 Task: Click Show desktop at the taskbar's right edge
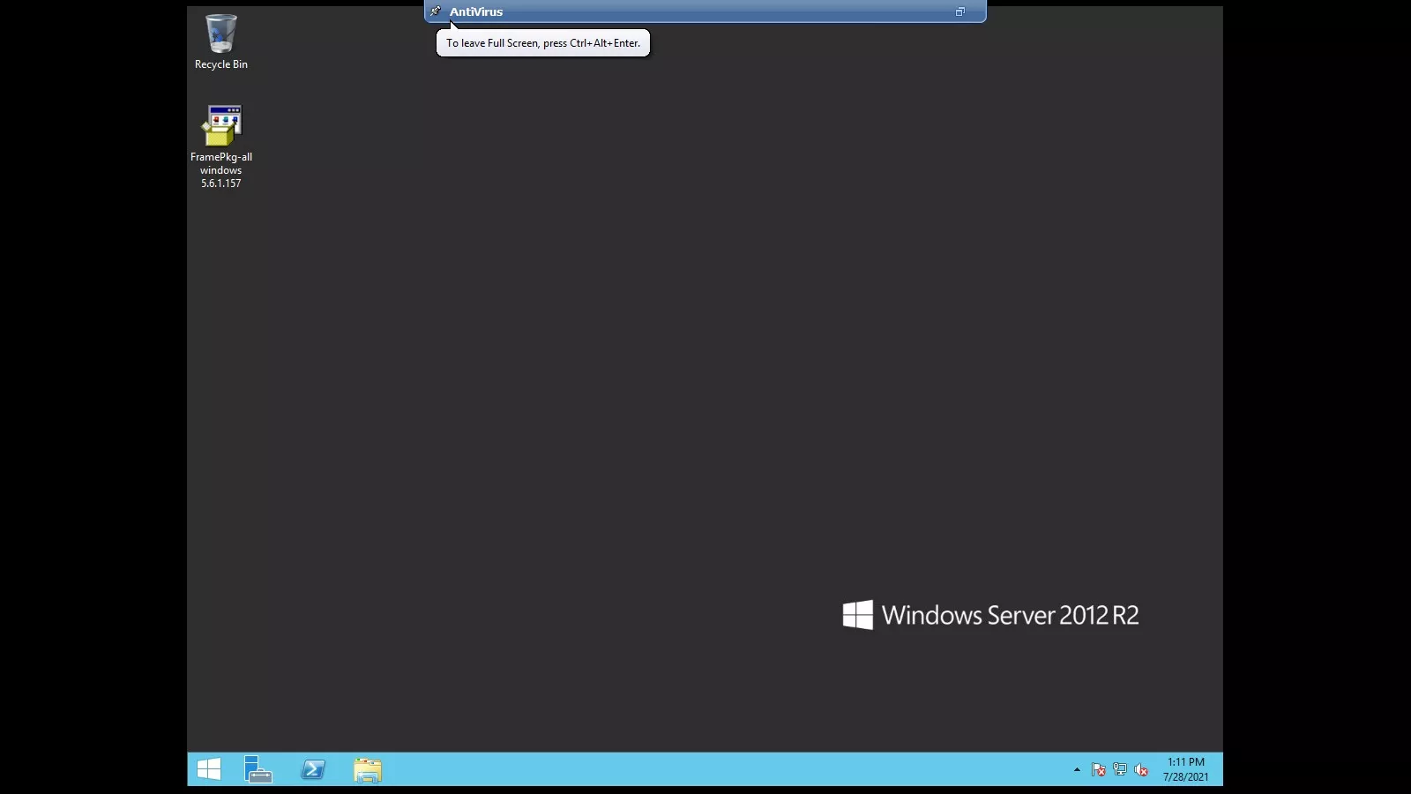[1220, 769]
